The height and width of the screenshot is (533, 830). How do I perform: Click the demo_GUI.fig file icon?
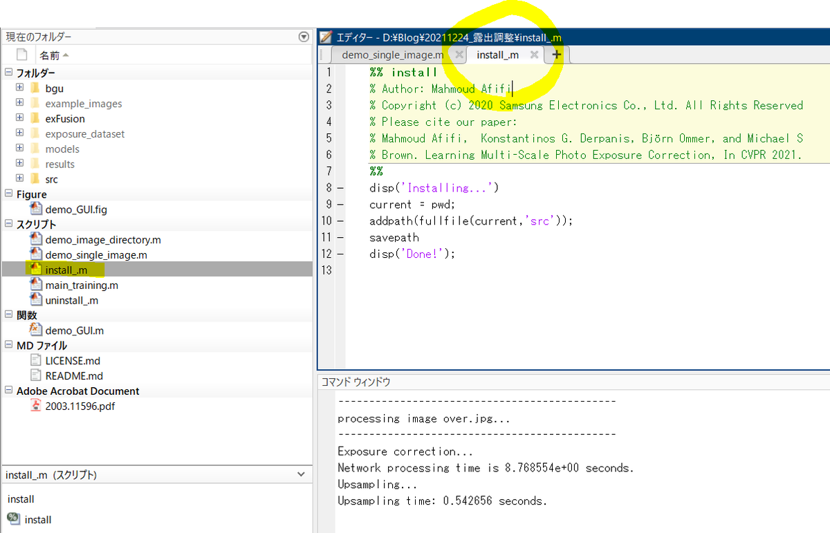(x=36, y=209)
